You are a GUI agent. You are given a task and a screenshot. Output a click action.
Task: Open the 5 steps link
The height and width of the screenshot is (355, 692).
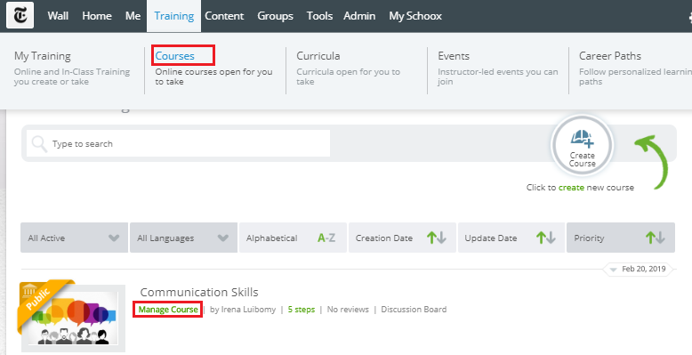click(x=302, y=310)
